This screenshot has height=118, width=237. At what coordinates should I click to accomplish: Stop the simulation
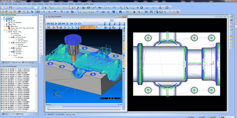pyautogui.click(x=67, y=24)
